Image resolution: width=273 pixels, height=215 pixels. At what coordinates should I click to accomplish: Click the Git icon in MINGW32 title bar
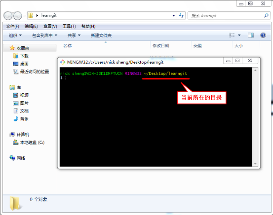[63, 62]
